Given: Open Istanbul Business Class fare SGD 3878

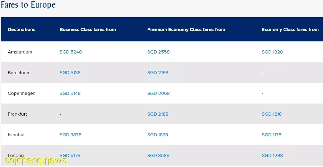Looking at the screenshot, I should pos(70,135).
